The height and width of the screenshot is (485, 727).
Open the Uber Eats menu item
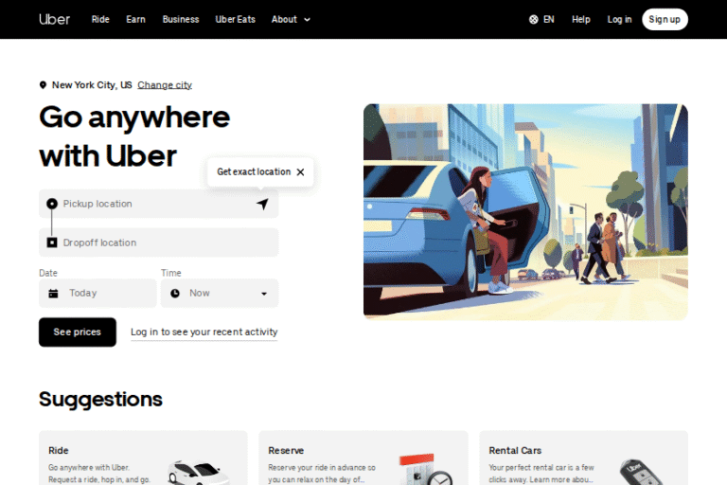[x=235, y=20]
